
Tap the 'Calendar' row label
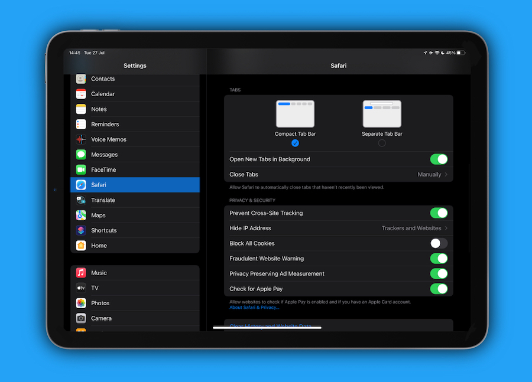[102, 94]
